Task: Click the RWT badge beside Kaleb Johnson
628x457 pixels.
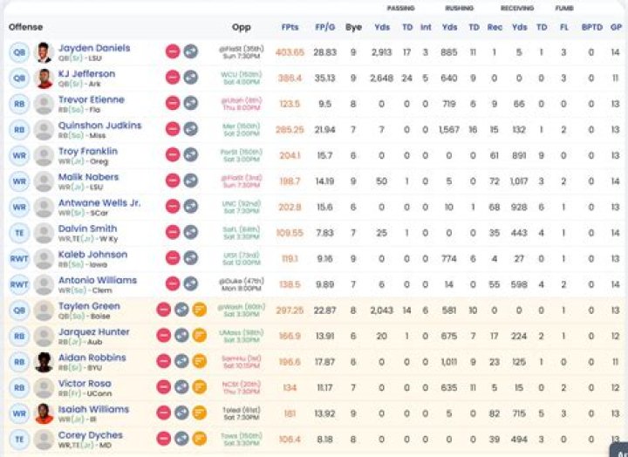Action: (19, 258)
